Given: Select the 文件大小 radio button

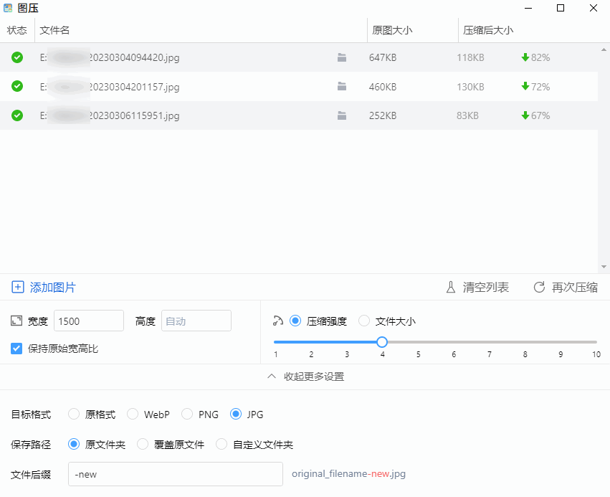Looking at the screenshot, I should 364,321.
